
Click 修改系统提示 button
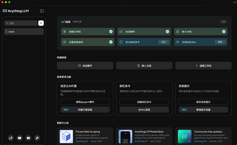coord(203,102)
